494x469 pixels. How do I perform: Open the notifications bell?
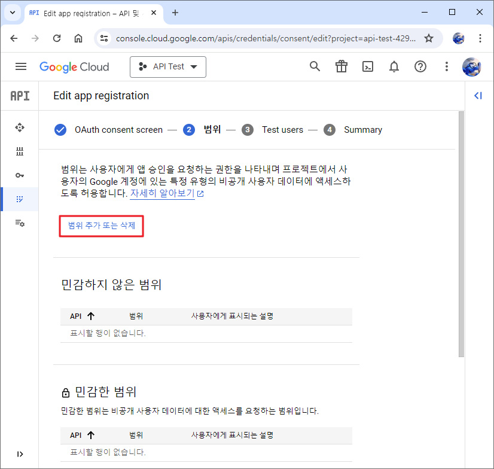(394, 66)
